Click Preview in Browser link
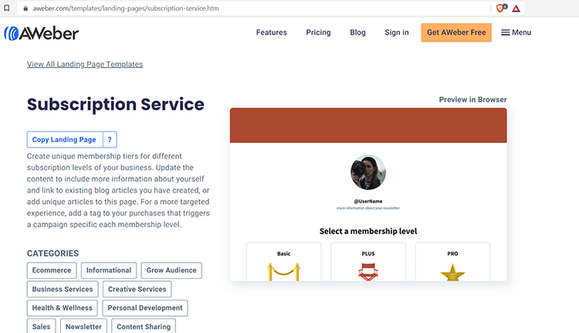This screenshot has height=333, width=579. (472, 100)
